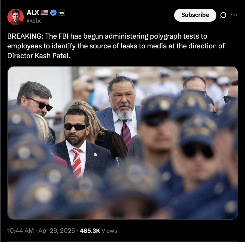This screenshot has height=242, width=245.
Task: View the 485.3K view count
Action: [90, 231]
